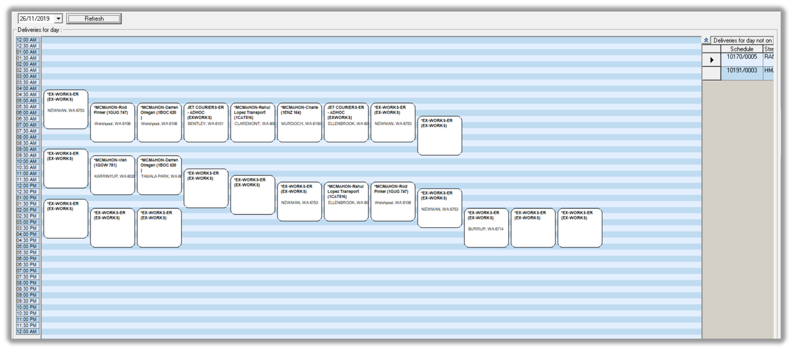Screen dimensions: 792x352
Task: Select the Darren Oiregan TAMALA PARK delivery card
Action: [159, 175]
